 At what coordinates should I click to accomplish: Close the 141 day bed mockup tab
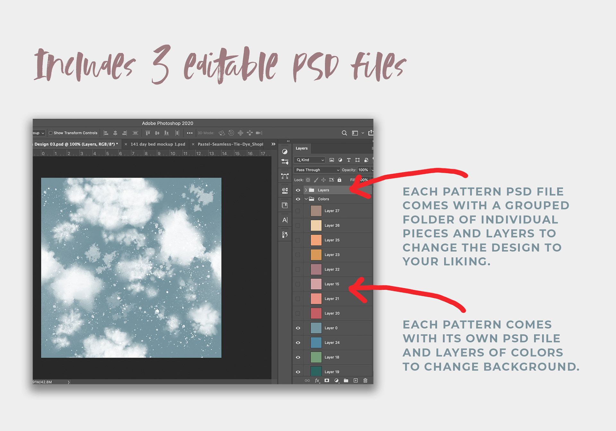tap(126, 144)
